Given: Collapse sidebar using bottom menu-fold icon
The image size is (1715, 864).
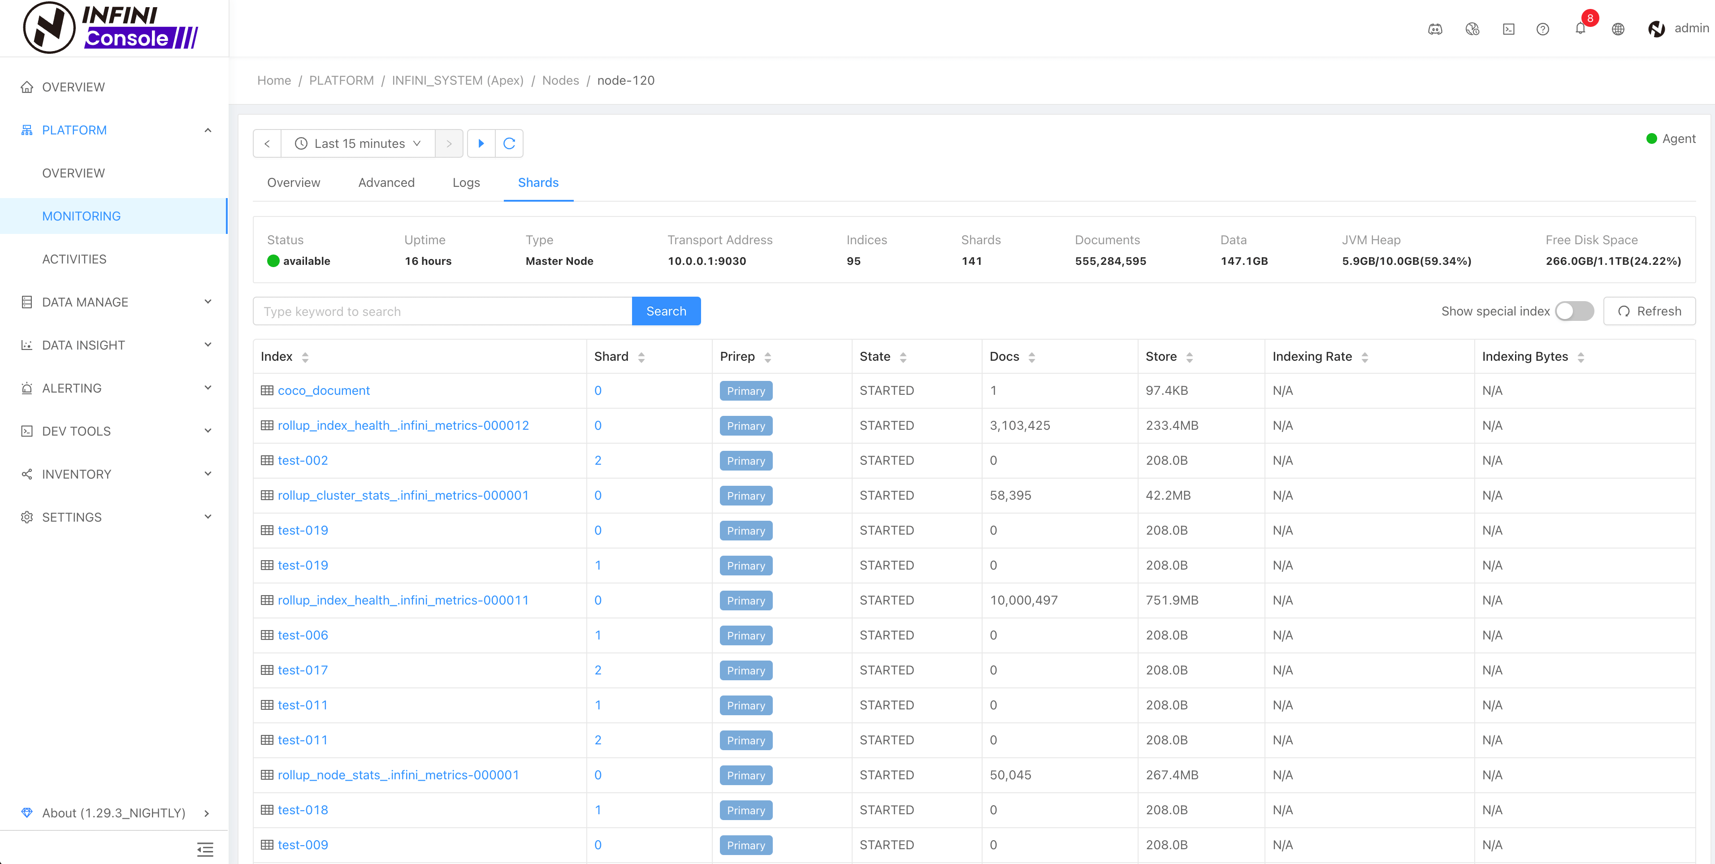Looking at the screenshot, I should coord(205,849).
